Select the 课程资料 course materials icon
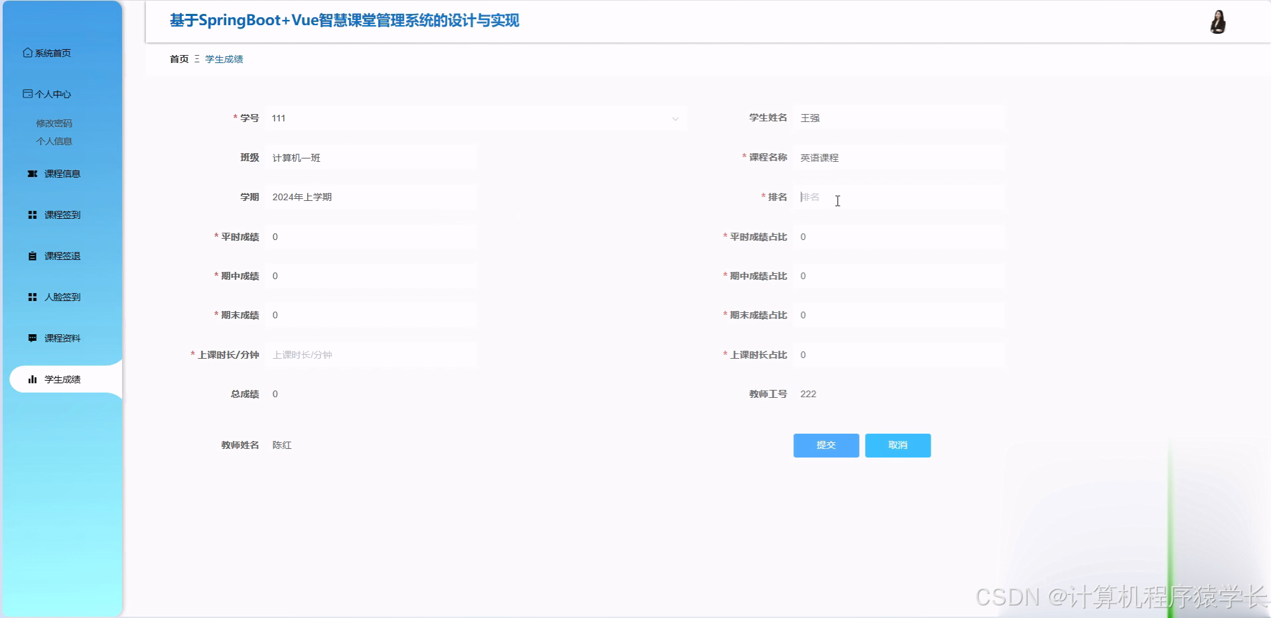The width and height of the screenshot is (1271, 618). 31,338
